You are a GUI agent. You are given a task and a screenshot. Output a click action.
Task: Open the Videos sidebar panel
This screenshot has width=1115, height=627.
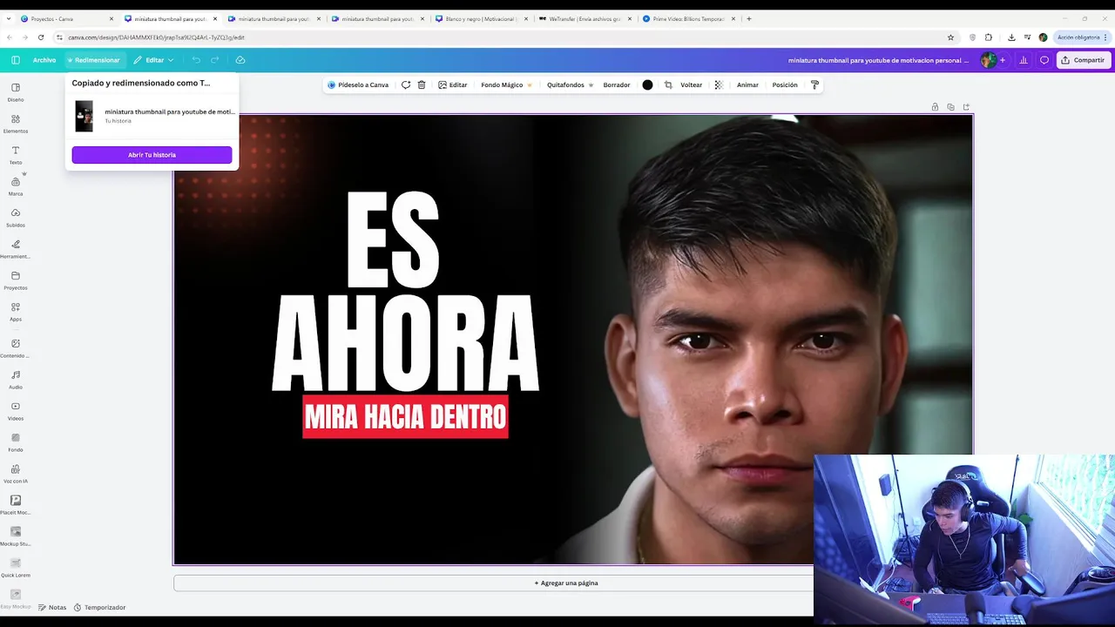click(16, 410)
